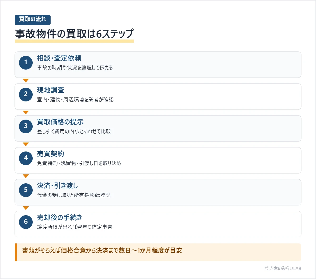Select the 買取価格の提示 step title
Viewport: 316px width, 279px height.
pyautogui.click(x=60, y=122)
